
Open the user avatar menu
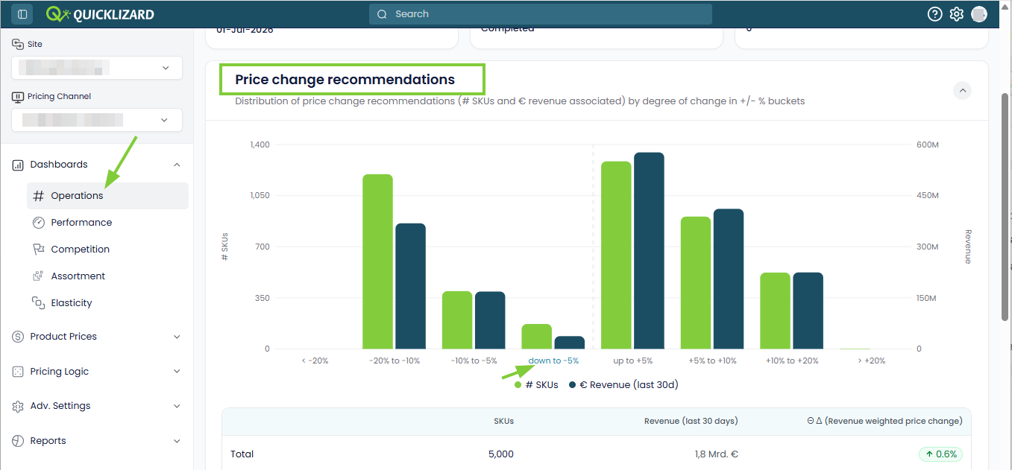tap(979, 14)
